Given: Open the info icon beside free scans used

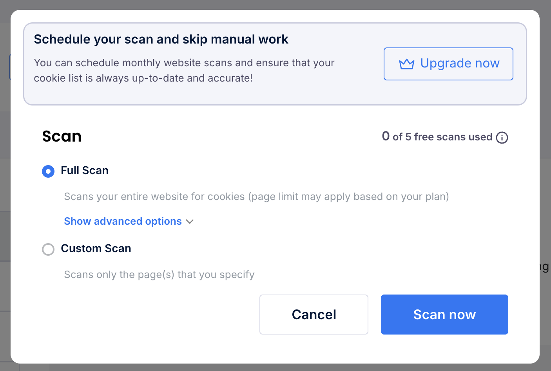Looking at the screenshot, I should [x=502, y=138].
